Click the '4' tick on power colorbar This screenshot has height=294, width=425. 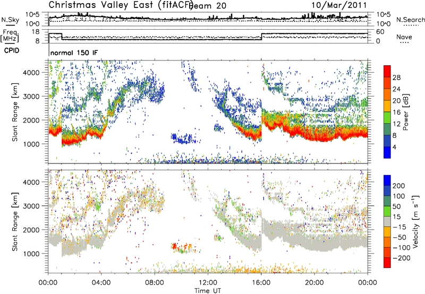(395, 147)
